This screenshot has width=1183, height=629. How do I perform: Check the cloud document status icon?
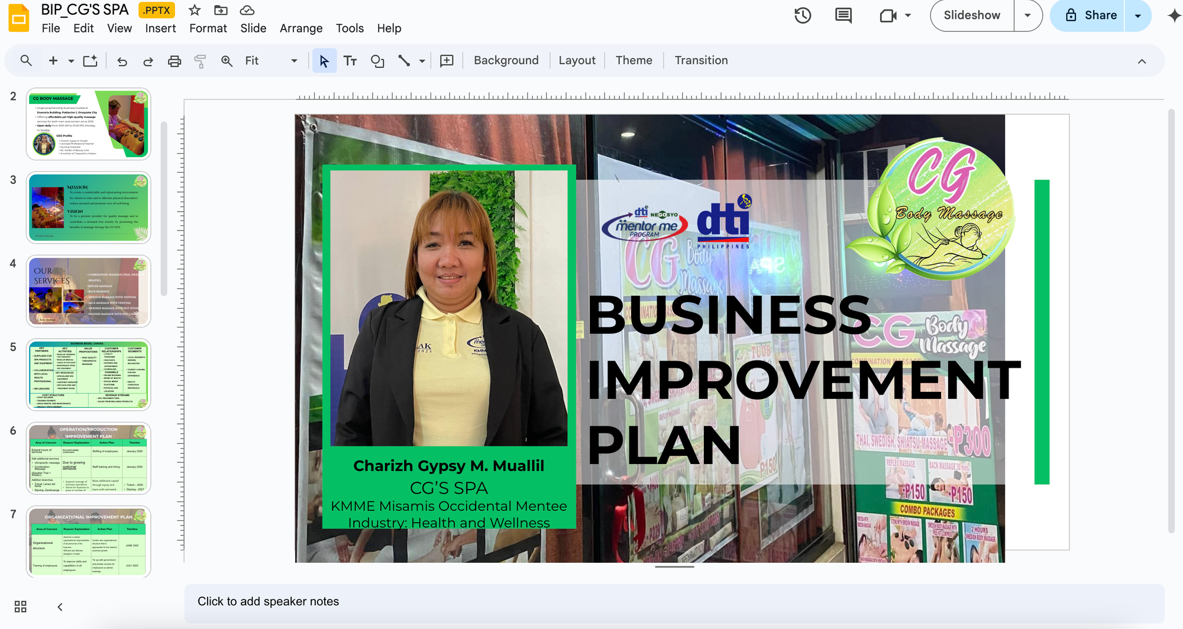click(x=247, y=10)
